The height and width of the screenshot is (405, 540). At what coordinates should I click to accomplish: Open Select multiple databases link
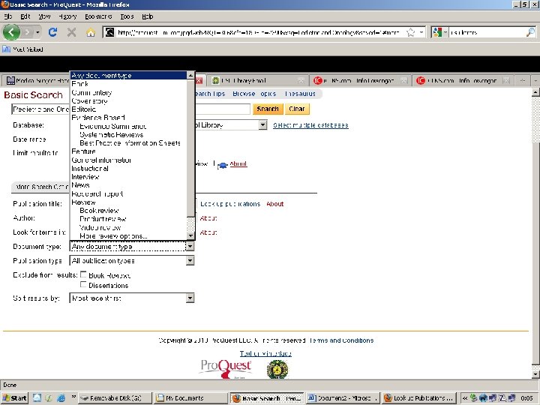(310, 125)
